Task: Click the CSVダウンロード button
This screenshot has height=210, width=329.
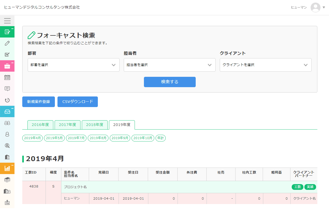Action: point(78,102)
